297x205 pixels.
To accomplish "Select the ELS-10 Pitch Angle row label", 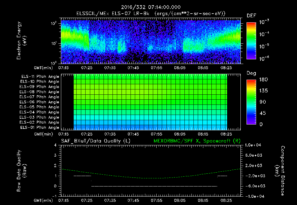I will pos(40,82).
